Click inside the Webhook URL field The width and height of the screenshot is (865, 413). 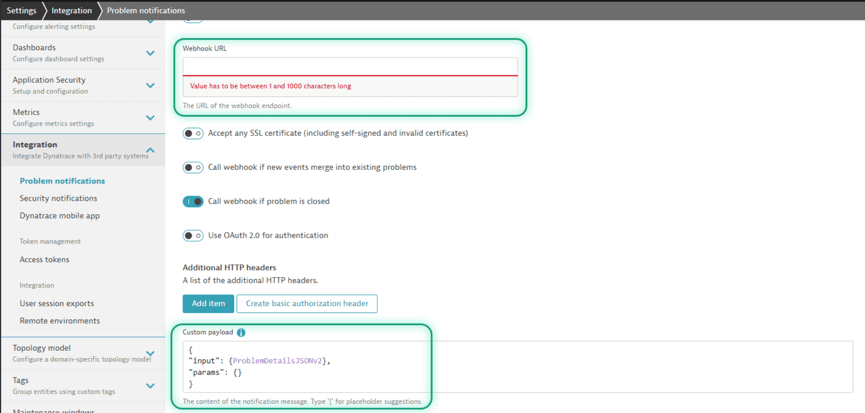[350, 66]
